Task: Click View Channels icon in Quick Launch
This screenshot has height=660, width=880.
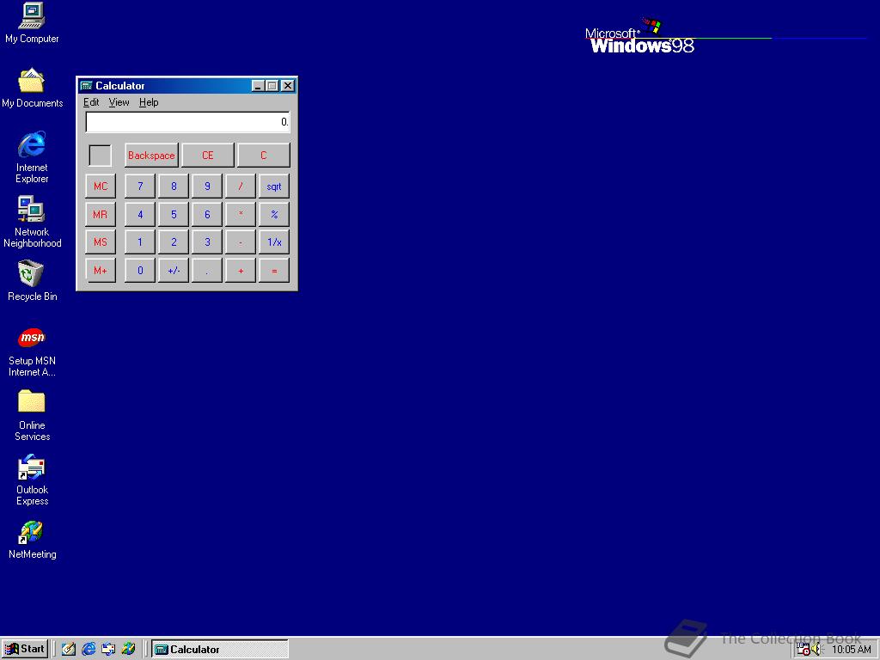Action: [129, 650]
